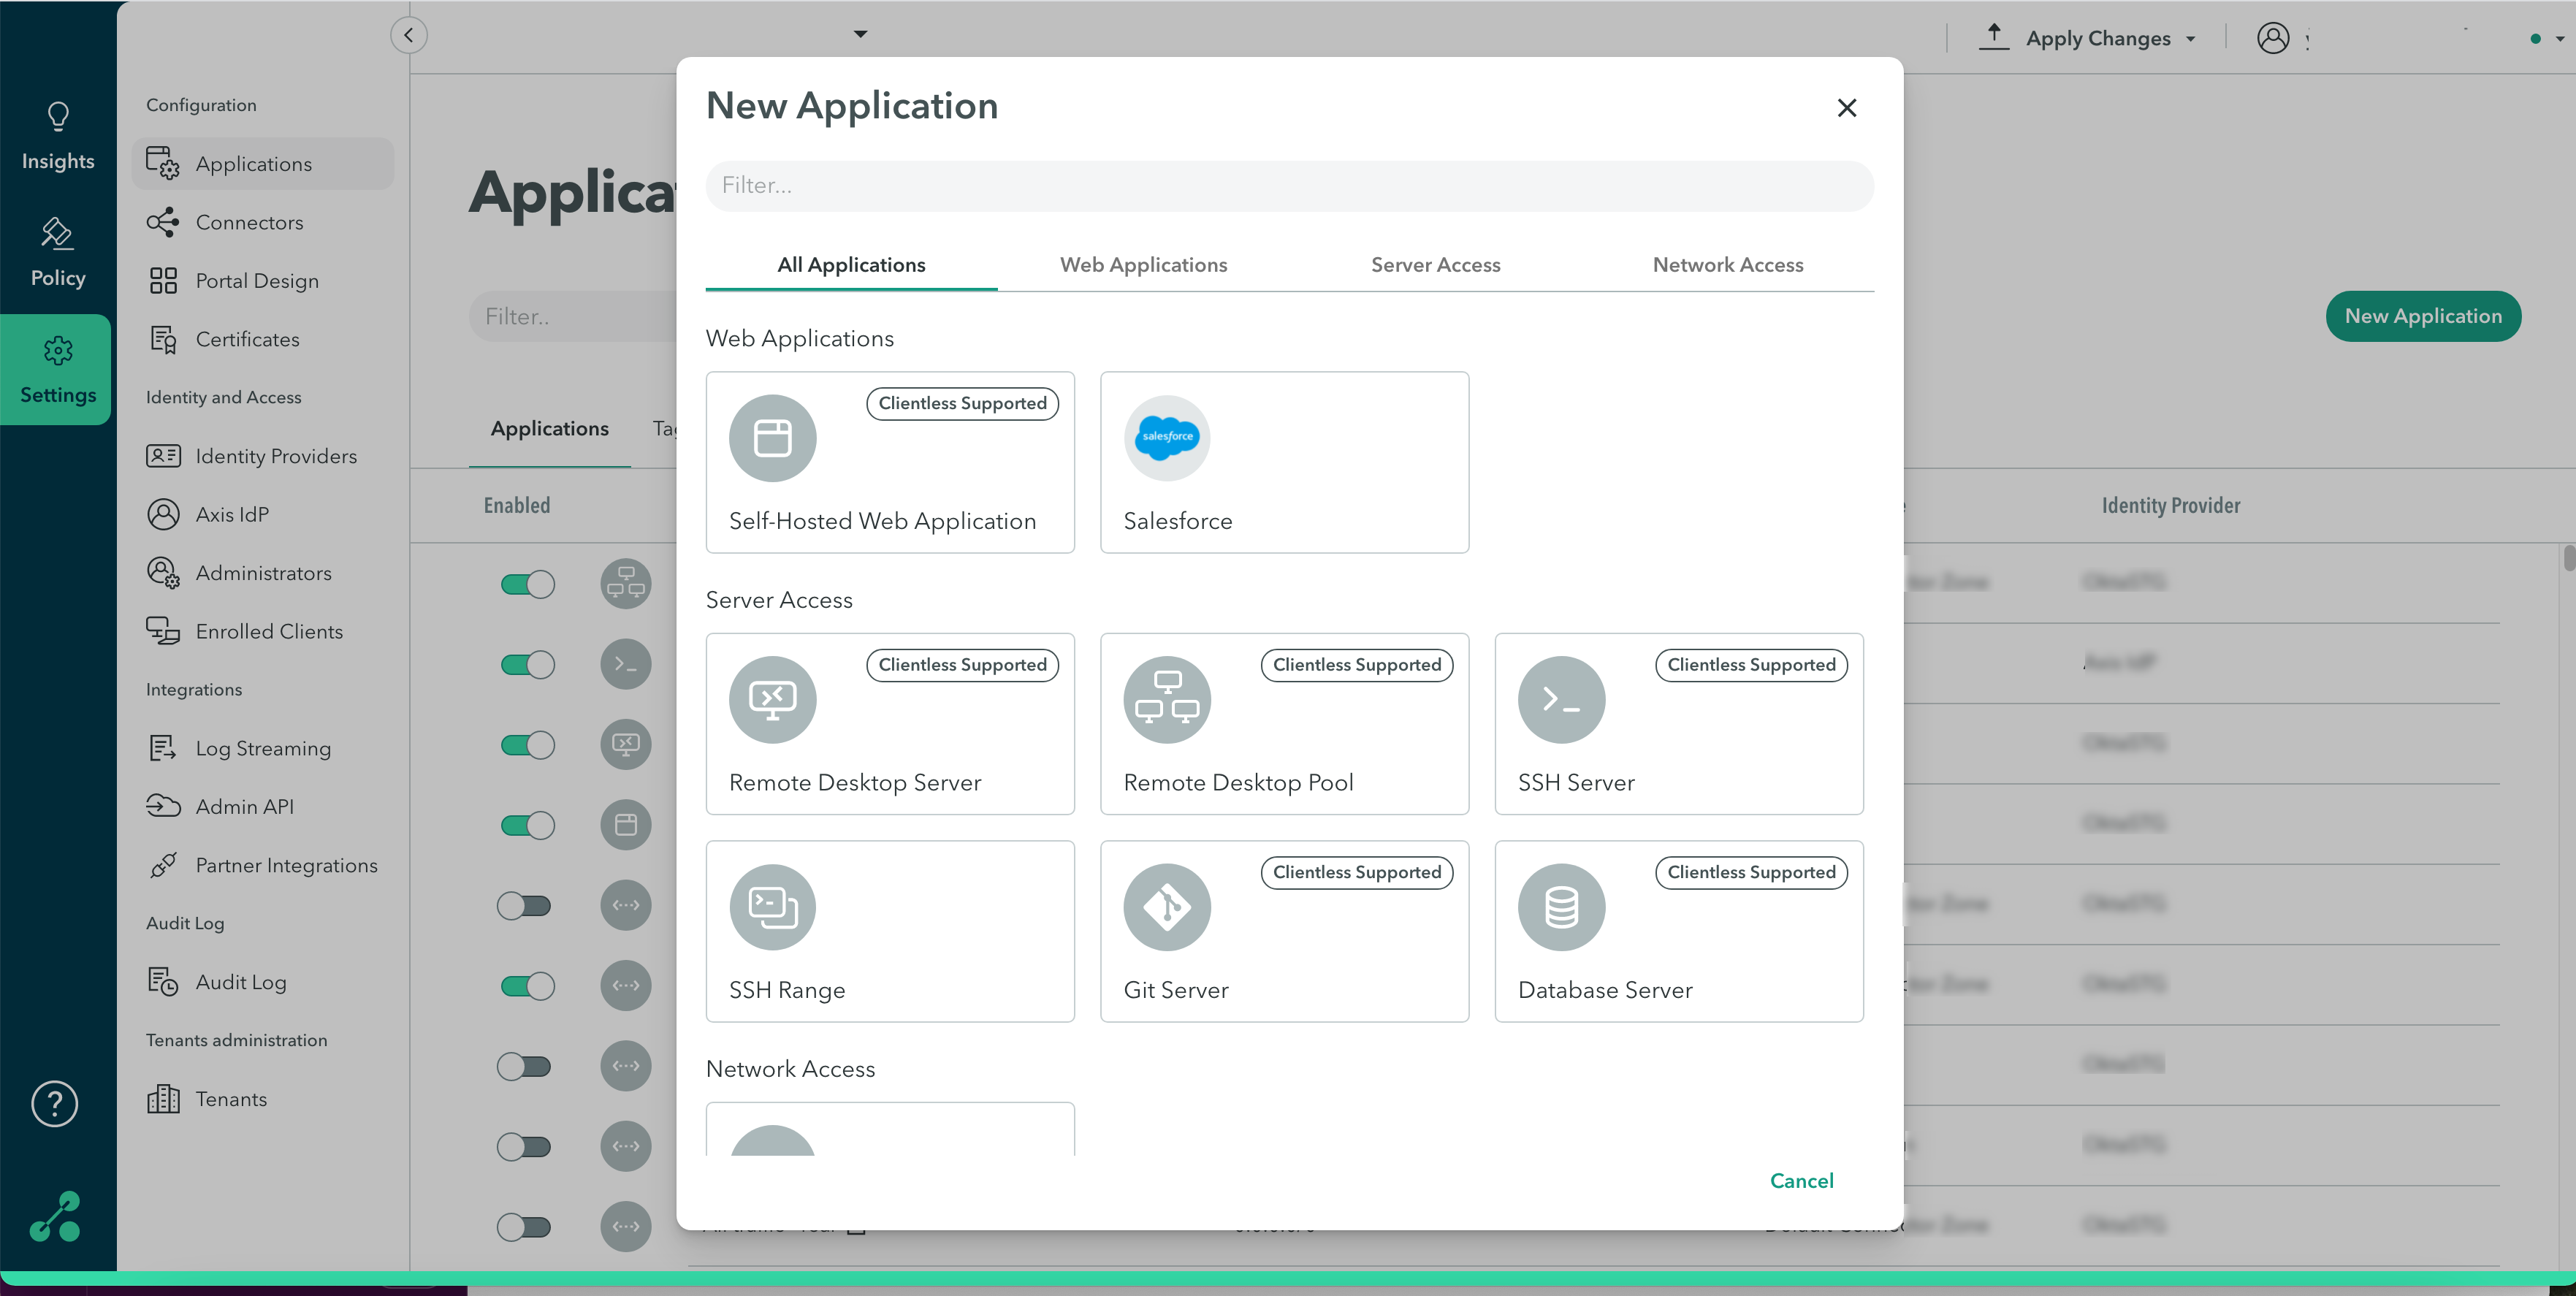Enable the fifth row's disabled toggle
The width and height of the screenshot is (2576, 1296).
[x=524, y=906]
